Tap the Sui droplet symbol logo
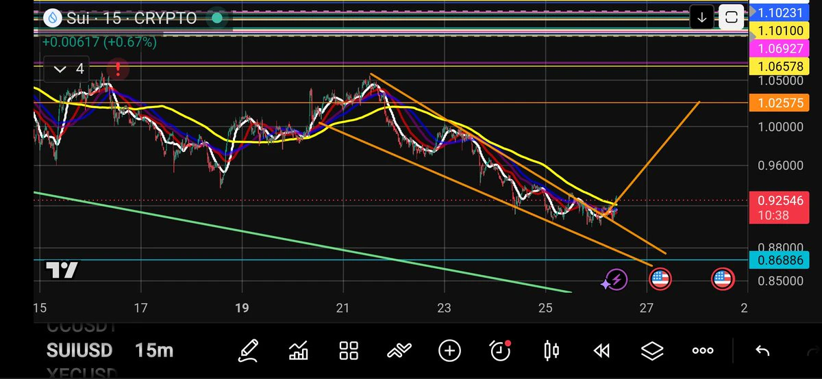 pyautogui.click(x=53, y=18)
